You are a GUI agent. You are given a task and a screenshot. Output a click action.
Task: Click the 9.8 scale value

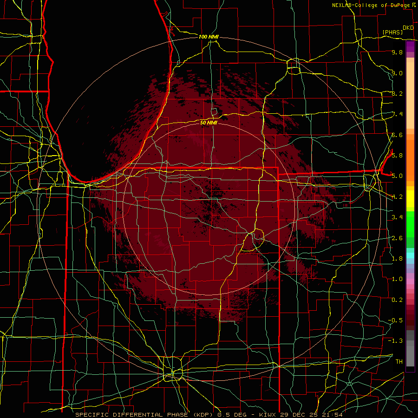pyautogui.click(x=397, y=52)
